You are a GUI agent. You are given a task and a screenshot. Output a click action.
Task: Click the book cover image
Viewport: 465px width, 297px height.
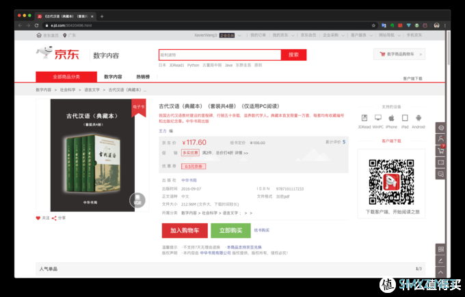92,155
